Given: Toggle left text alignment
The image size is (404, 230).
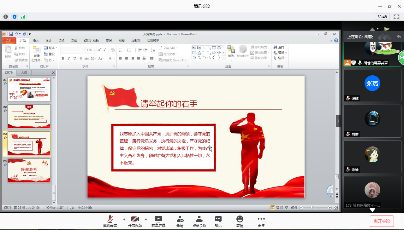Looking at the screenshot, I should coord(121,58).
